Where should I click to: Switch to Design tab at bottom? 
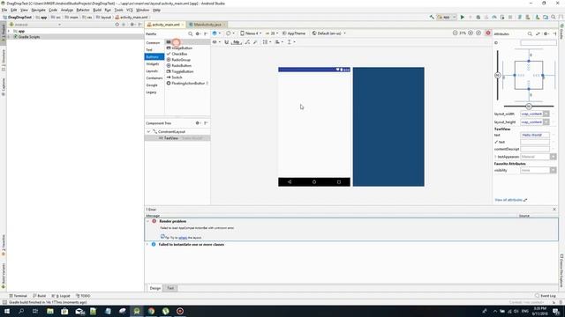click(x=155, y=288)
